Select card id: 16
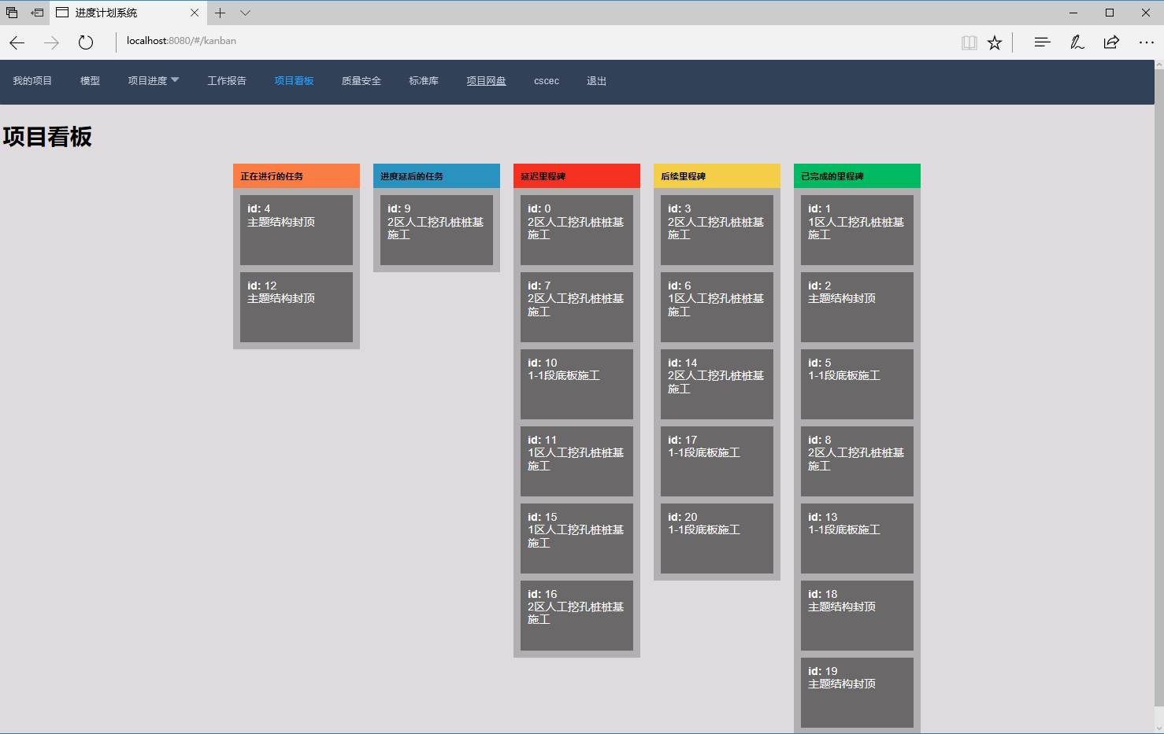 pyautogui.click(x=576, y=615)
